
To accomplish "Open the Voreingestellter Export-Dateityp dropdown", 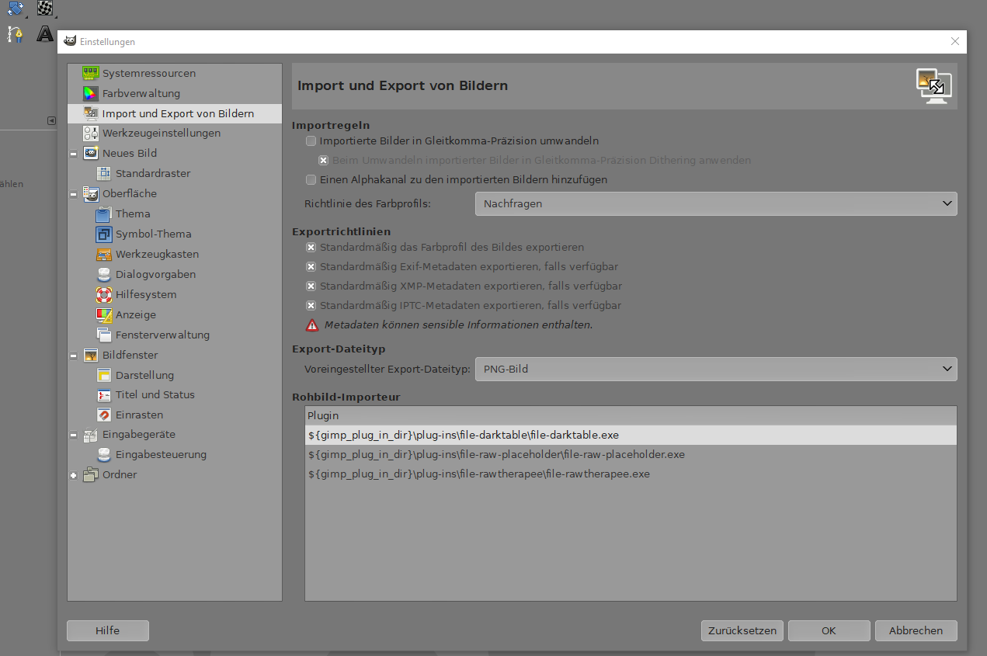I will [715, 370].
